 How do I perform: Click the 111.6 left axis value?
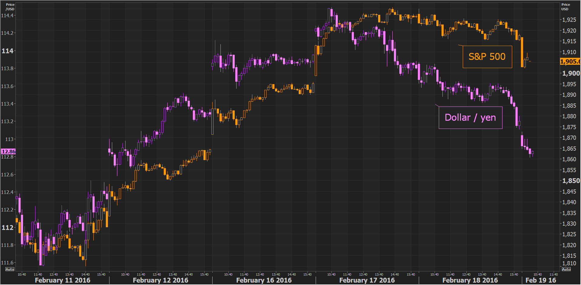coord(7,263)
